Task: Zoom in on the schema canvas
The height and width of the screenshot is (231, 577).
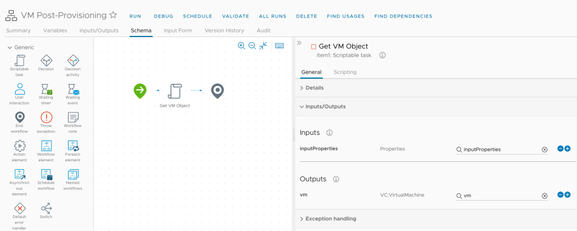Action: coord(241,46)
